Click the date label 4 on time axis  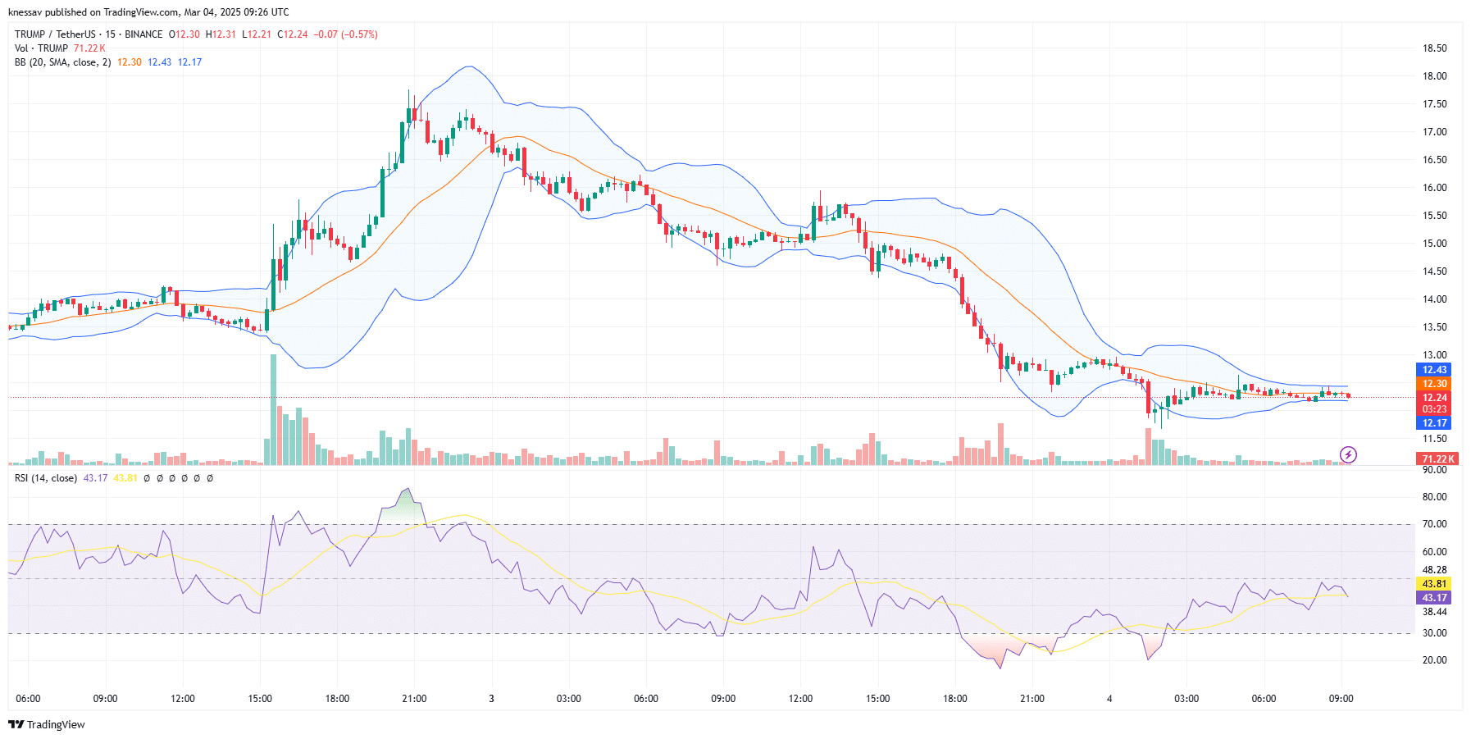click(1109, 699)
